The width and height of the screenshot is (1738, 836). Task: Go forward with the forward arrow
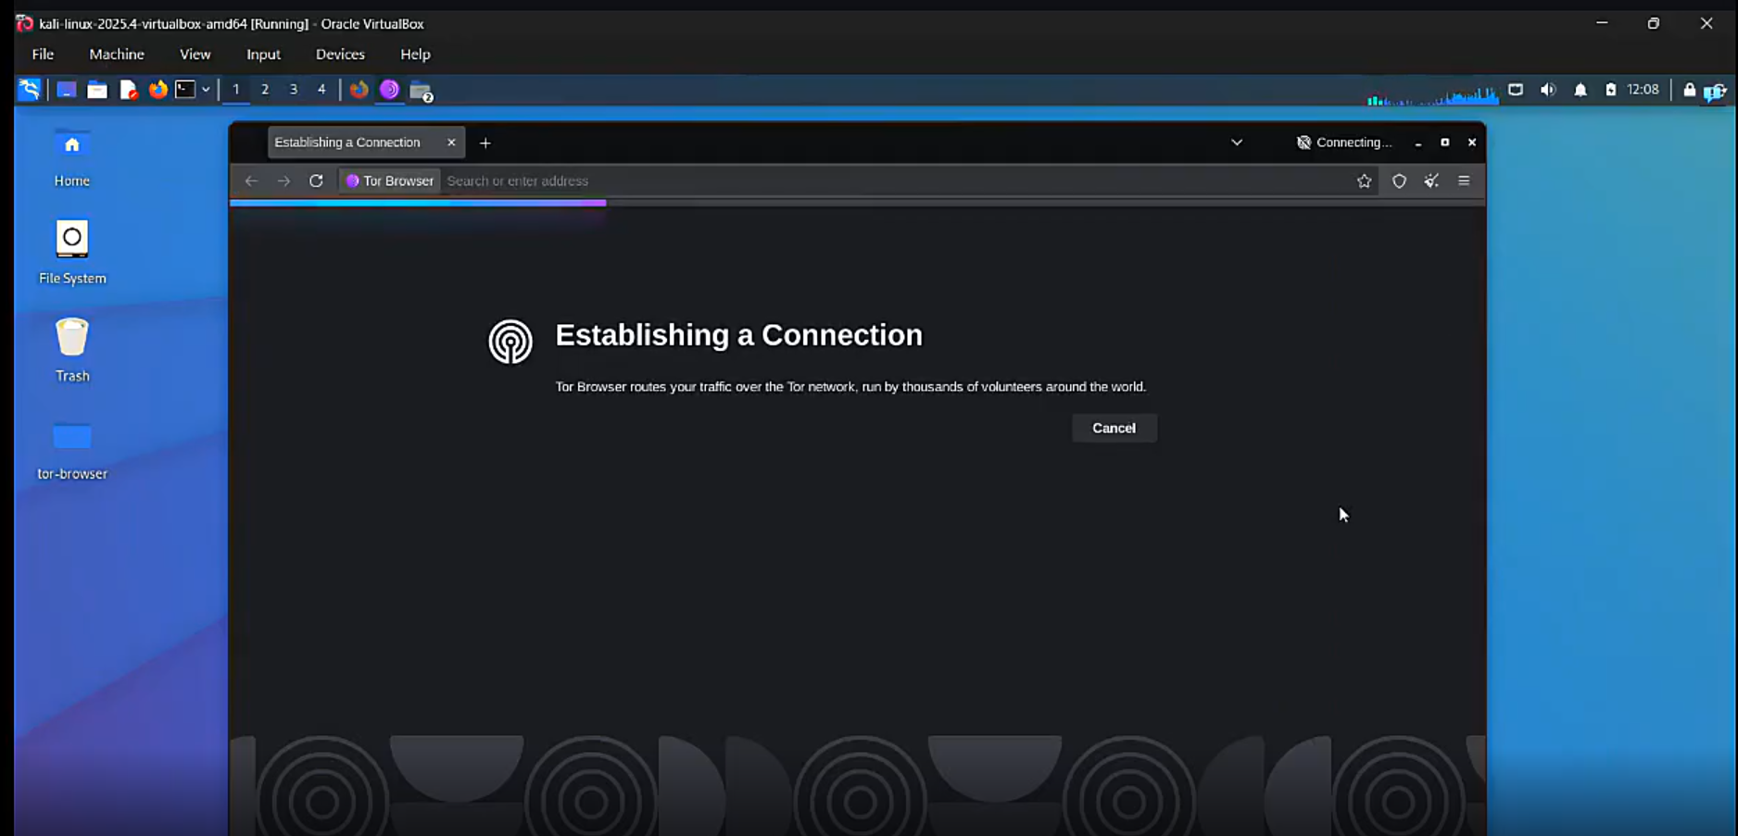(283, 181)
